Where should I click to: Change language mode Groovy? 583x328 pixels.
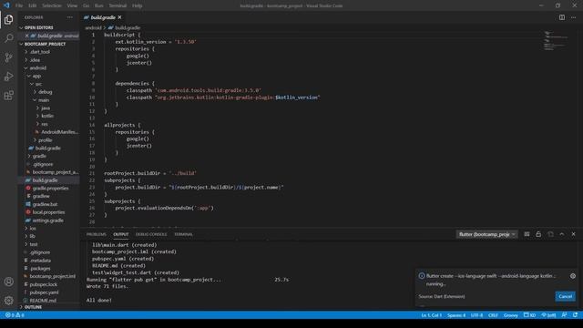click(x=510, y=315)
